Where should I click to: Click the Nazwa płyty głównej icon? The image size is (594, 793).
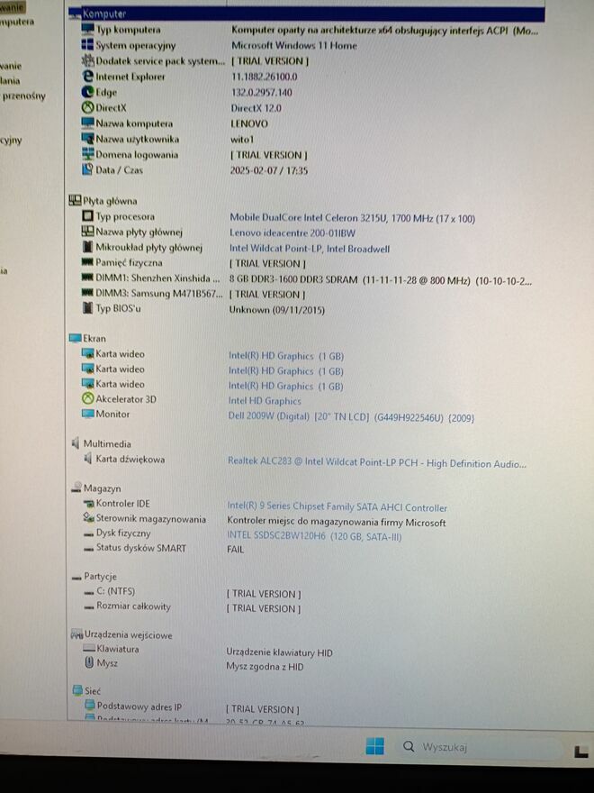(x=88, y=232)
